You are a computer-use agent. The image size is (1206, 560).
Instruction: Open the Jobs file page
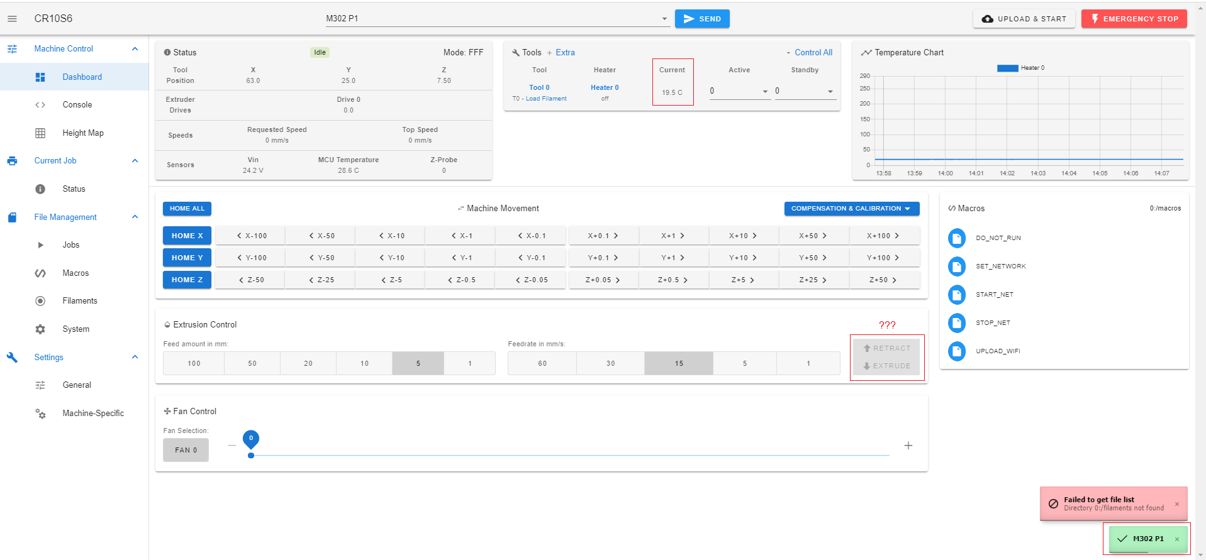coord(74,245)
